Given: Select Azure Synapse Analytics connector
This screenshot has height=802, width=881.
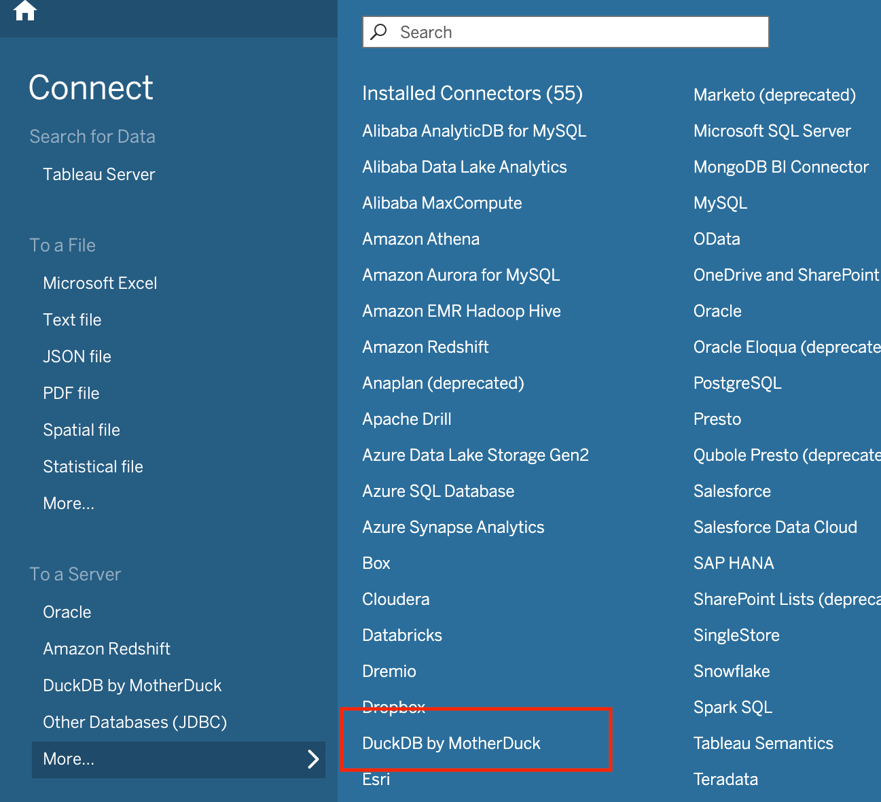Looking at the screenshot, I should pyautogui.click(x=453, y=527).
